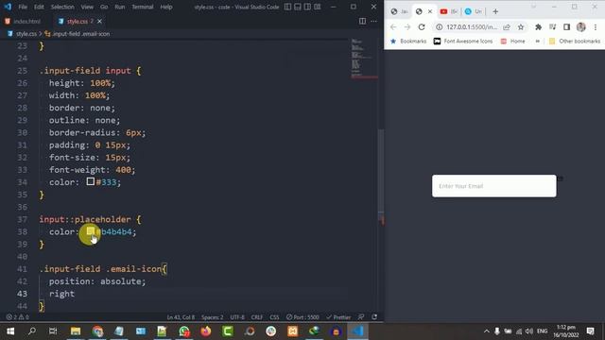This screenshot has width=605, height=340.
Task: Click the Chrome address bar URL
Action: [x=472, y=27]
